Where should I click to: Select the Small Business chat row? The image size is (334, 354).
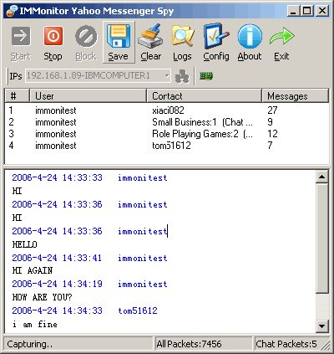click(x=166, y=122)
